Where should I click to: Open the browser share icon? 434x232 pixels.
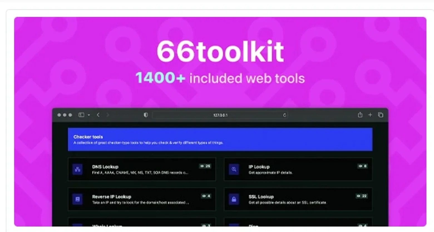click(x=360, y=115)
